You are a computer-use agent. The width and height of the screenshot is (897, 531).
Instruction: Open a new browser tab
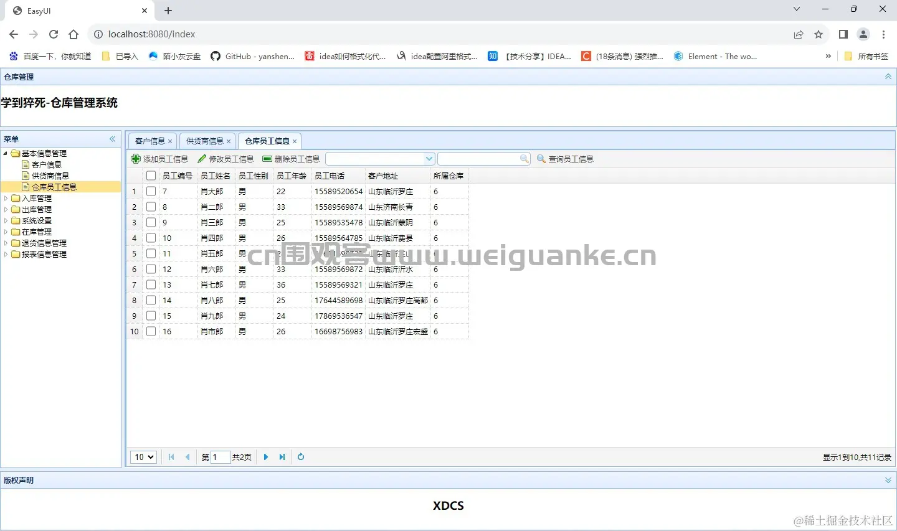pos(168,11)
